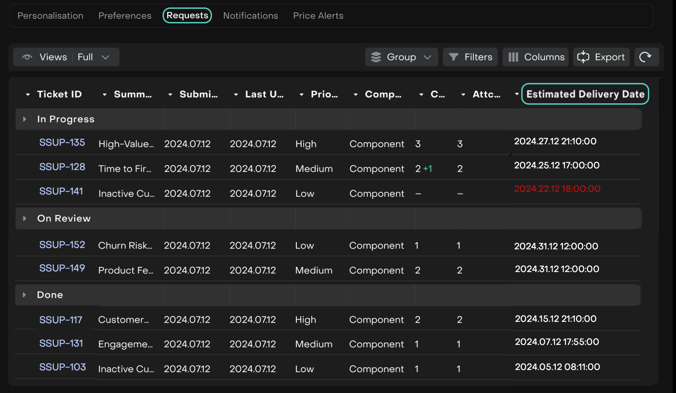This screenshot has width=676, height=393.
Task: Open the Filters panel
Action: click(470, 57)
